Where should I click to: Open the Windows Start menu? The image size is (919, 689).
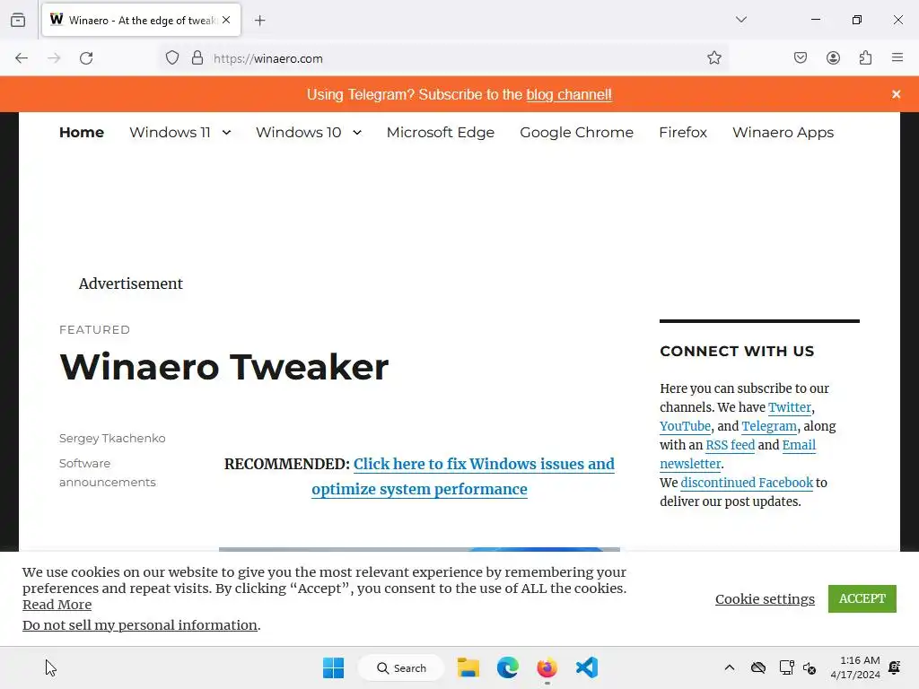[334, 667]
